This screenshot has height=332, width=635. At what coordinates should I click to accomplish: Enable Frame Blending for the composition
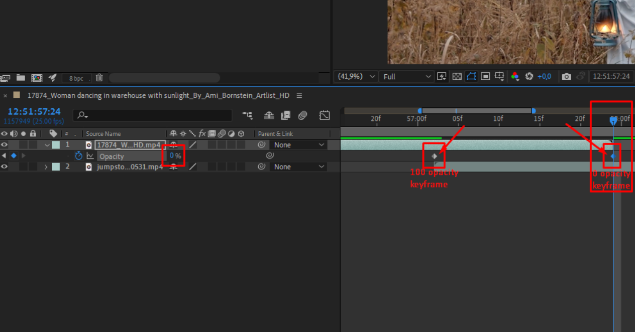tap(285, 115)
